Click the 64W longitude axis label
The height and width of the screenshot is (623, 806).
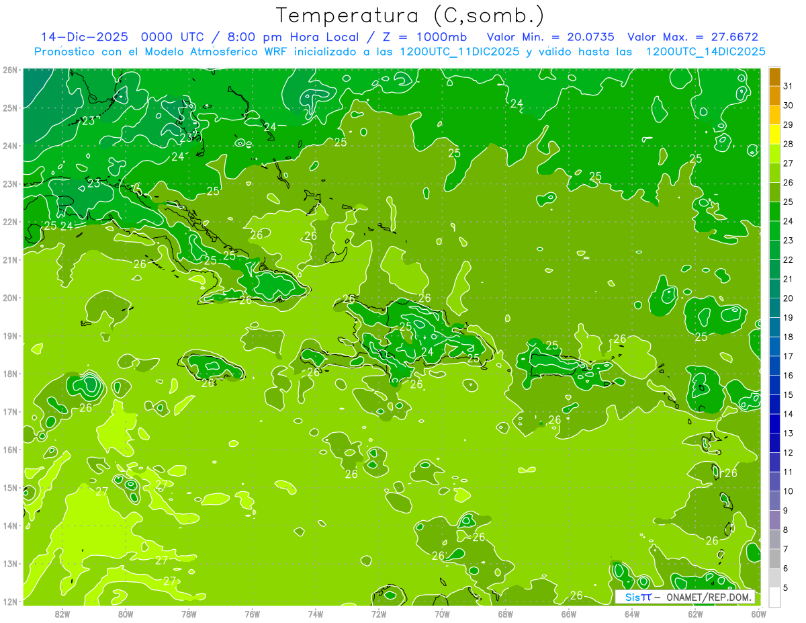click(632, 614)
